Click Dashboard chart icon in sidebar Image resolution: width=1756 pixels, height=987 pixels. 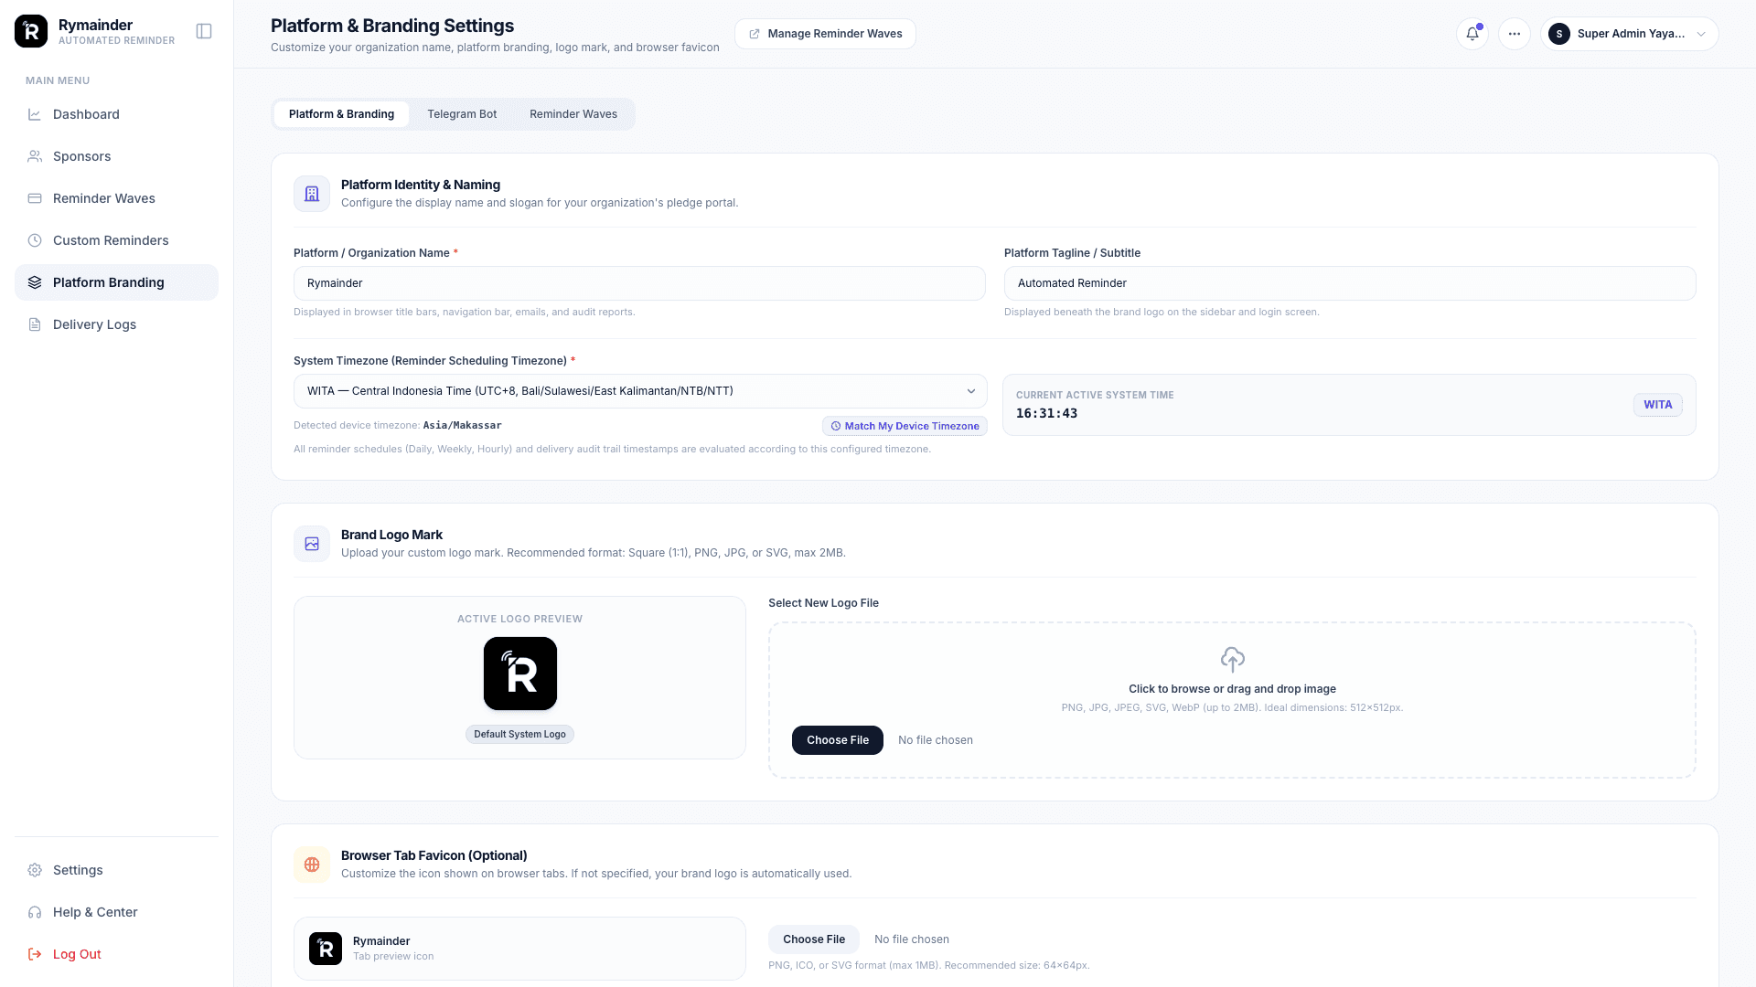[x=35, y=114]
